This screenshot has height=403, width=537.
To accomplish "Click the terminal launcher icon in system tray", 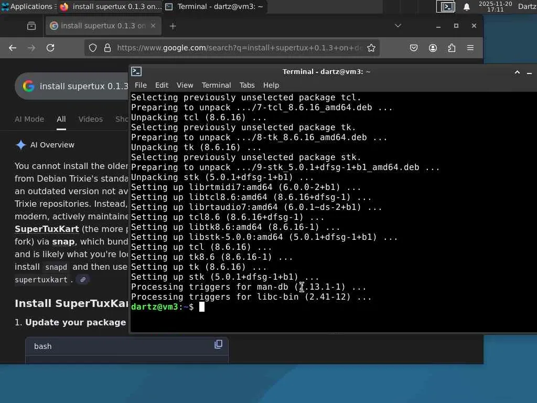I will click(446, 6).
